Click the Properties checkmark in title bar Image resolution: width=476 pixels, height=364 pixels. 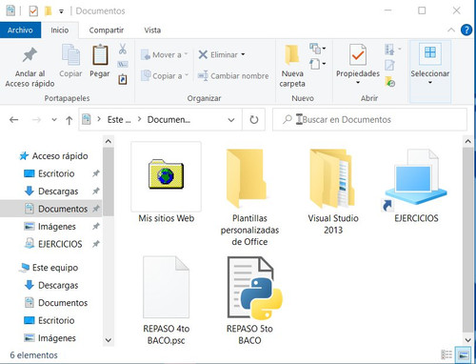[33, 11]
